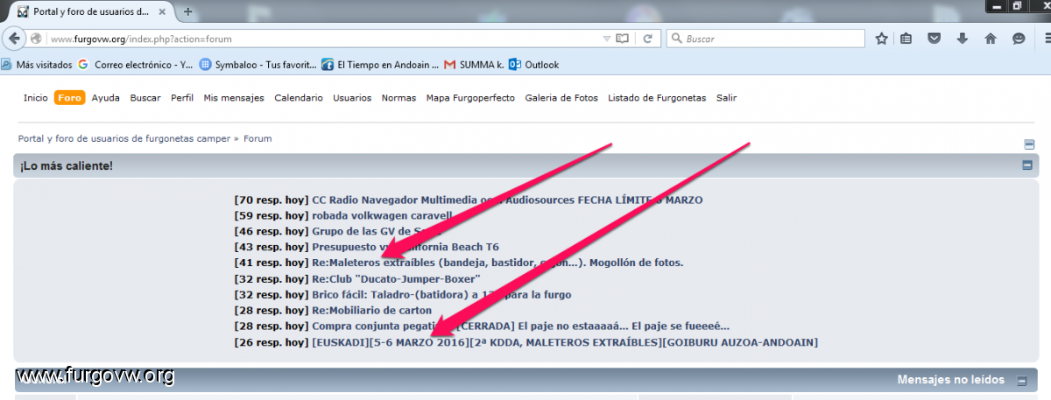
Task: Open the Calendario menu item
Action: 298,98
